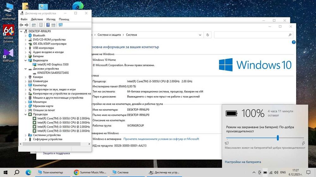The width and height of the screenshot is (316, 177).
Task: Click the search magnifier in System window
Action: click(290, 35)
